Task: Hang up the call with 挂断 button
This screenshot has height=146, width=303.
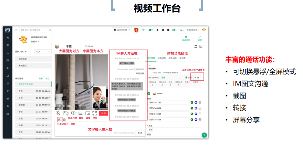Action: [103, 113]
